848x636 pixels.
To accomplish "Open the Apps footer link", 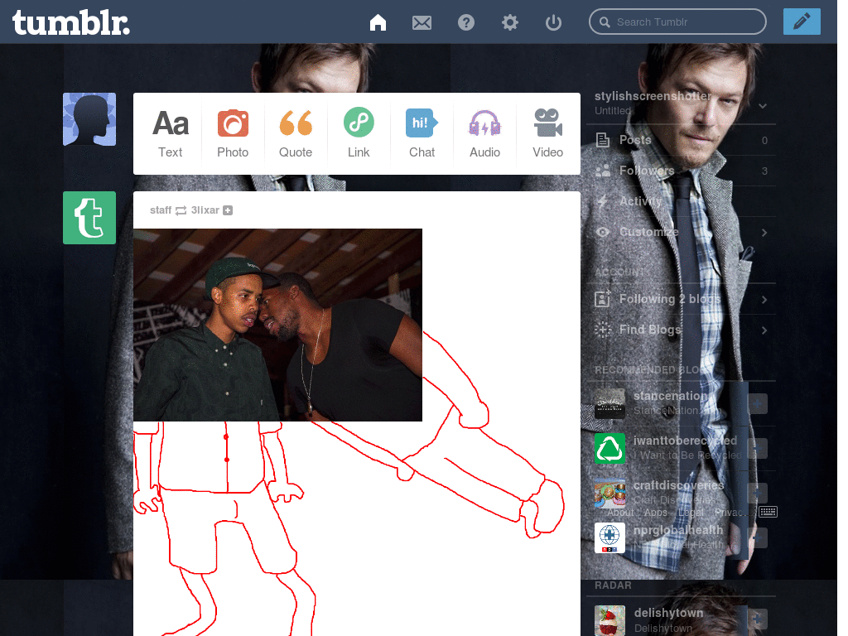I will 656,512.
